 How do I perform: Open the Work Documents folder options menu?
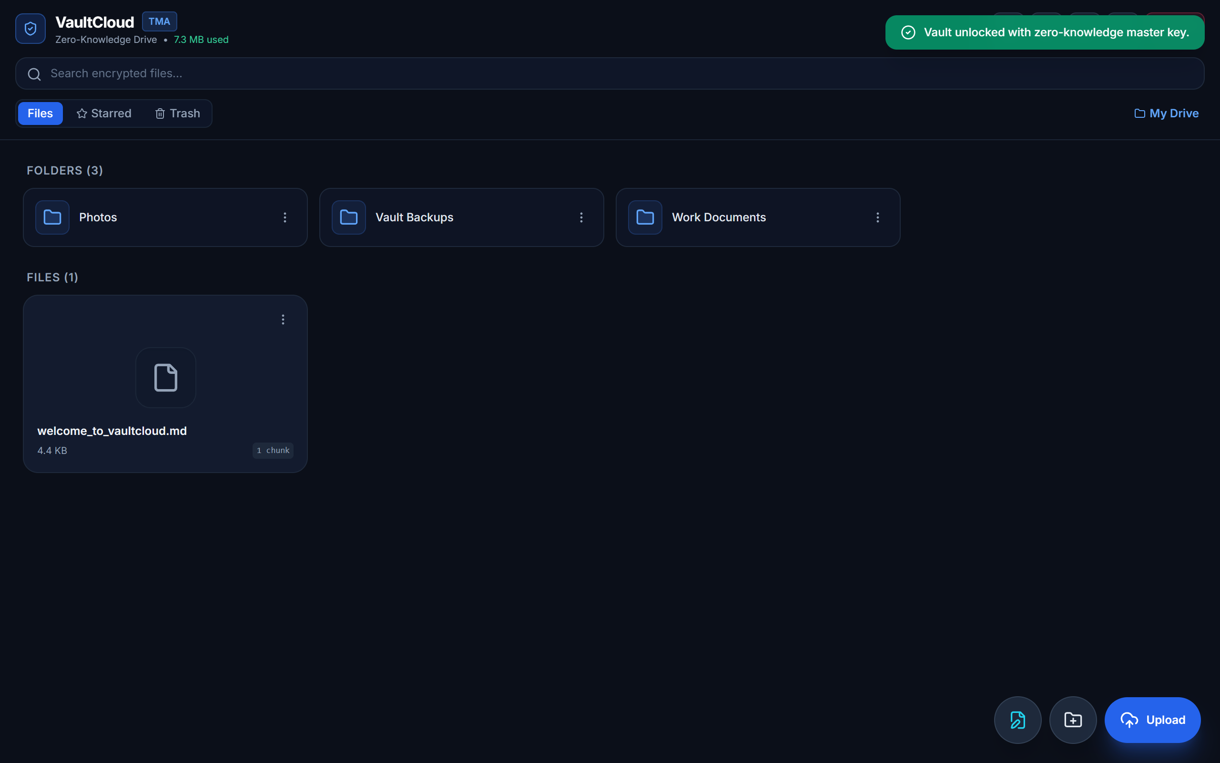click(878, 217)
